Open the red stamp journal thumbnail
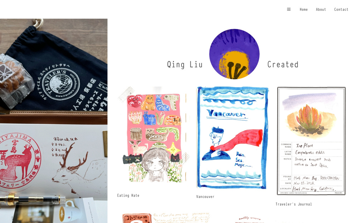 click(x=136, y=218)
